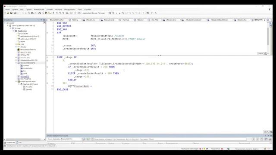This screenshot has width=276, height=155.
Task: Select the Send method in tree
Action: [25, 74]
